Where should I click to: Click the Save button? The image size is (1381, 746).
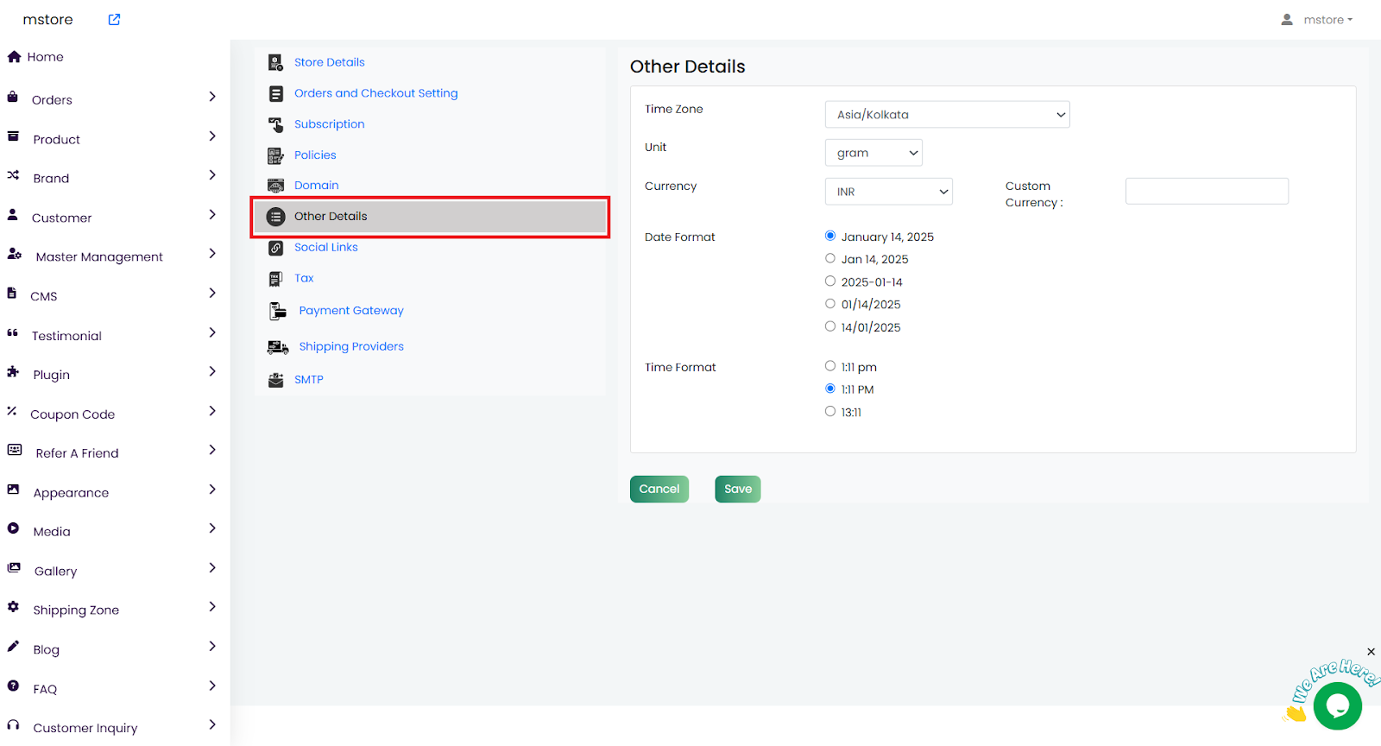pos(737,489)
